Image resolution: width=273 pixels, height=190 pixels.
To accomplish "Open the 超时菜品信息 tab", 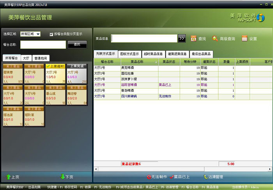I will 153,54.
